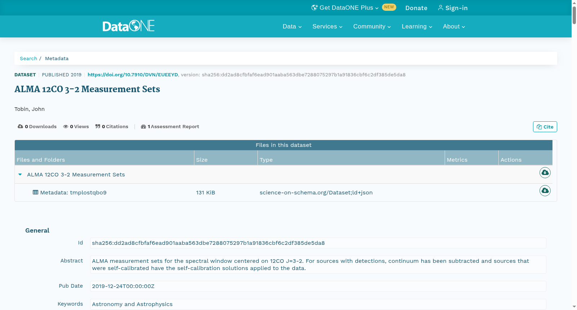Expand the Community menu
577x310 pixels.
click(372, 26)
